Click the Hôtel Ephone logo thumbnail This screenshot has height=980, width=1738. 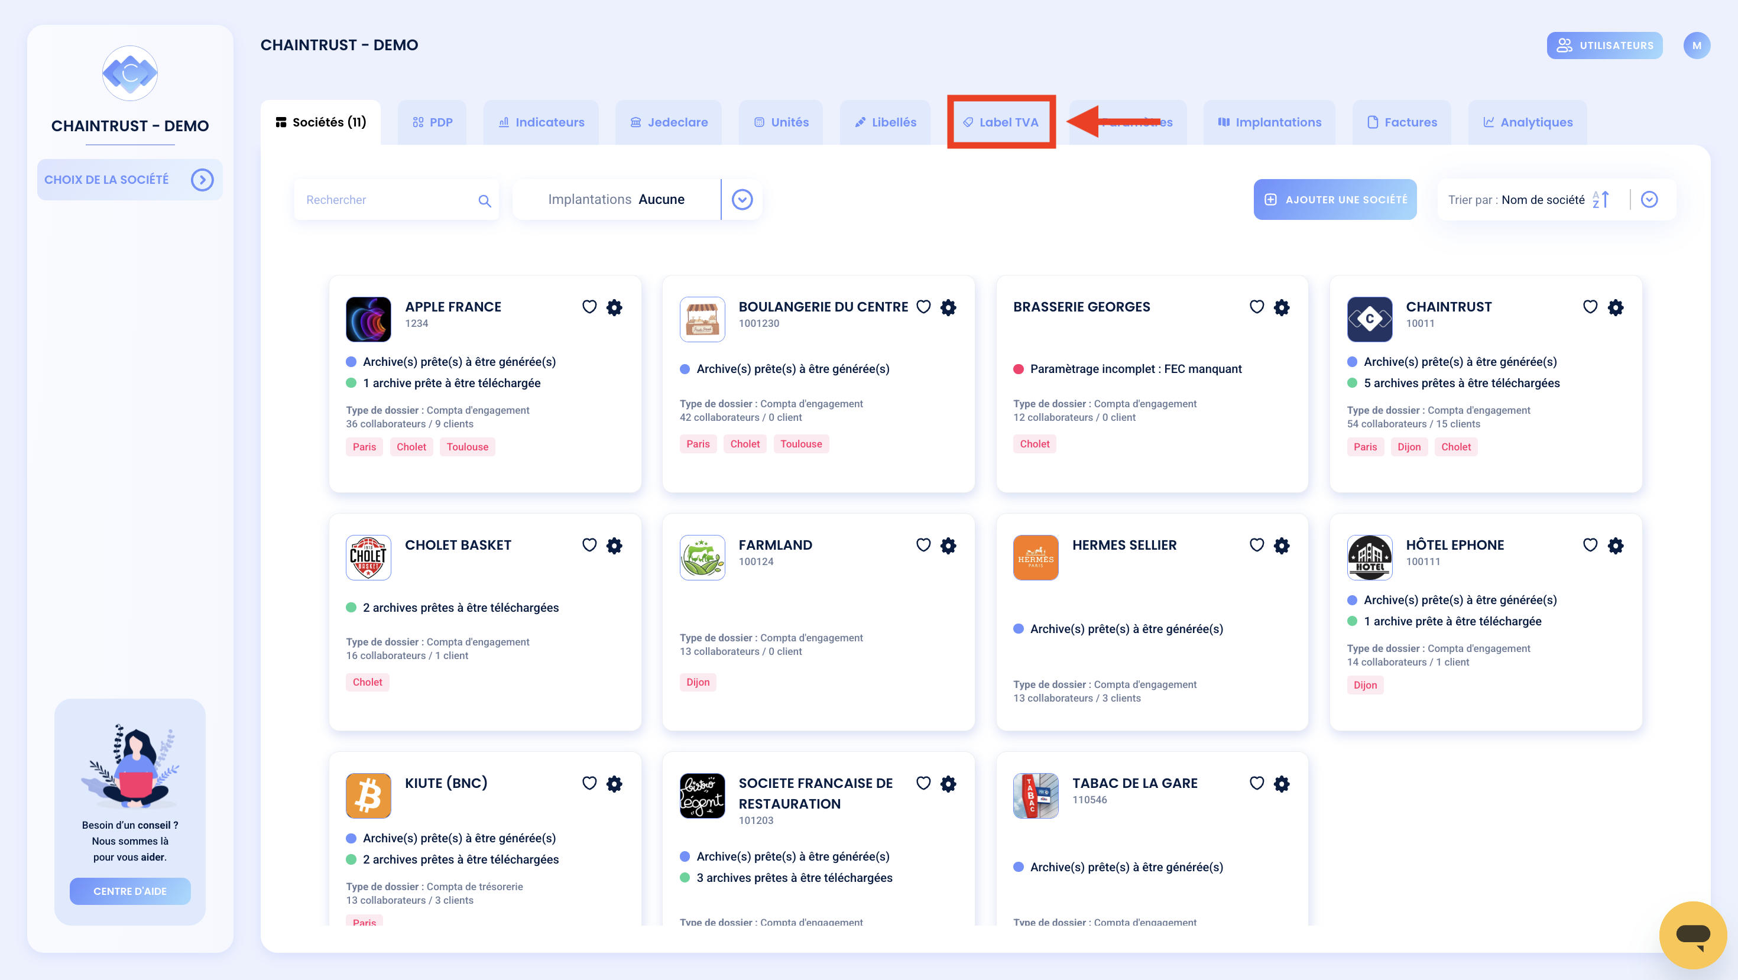pos(1370,557)
